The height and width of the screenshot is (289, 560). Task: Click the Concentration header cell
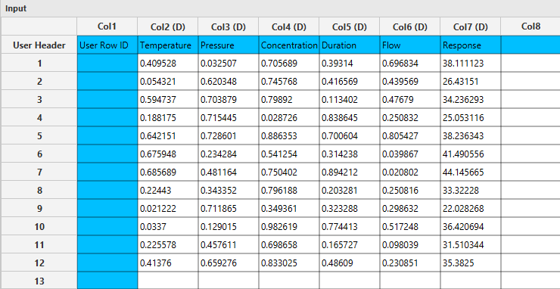point(289,45)
